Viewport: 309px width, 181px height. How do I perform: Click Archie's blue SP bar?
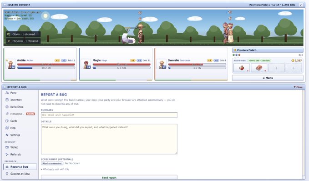click(46, 68)
